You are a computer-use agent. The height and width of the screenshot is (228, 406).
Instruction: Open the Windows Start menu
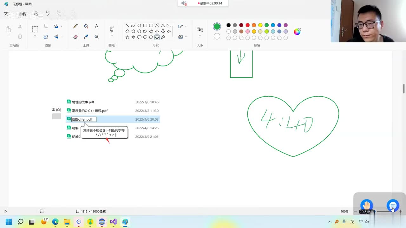tap(9, 222)
